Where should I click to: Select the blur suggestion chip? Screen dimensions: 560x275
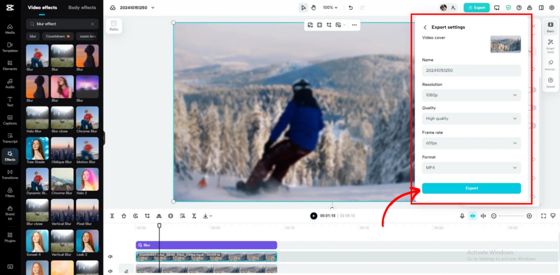[33, 37]
